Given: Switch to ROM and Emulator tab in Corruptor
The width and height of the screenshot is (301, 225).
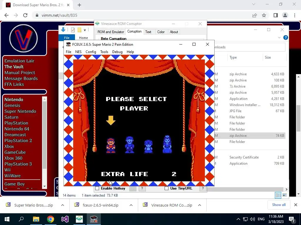Looking at the screenshot, I should point(111,32).
